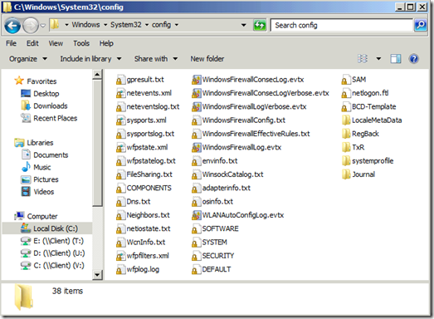Click navigation pane scroll down arrow
This screenshot has height=319, width=434.
point(97,275)
